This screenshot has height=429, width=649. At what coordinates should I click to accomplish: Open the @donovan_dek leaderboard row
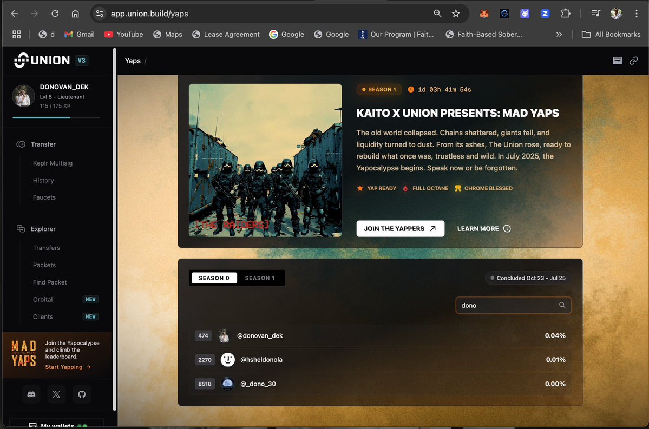pos(380,335)
